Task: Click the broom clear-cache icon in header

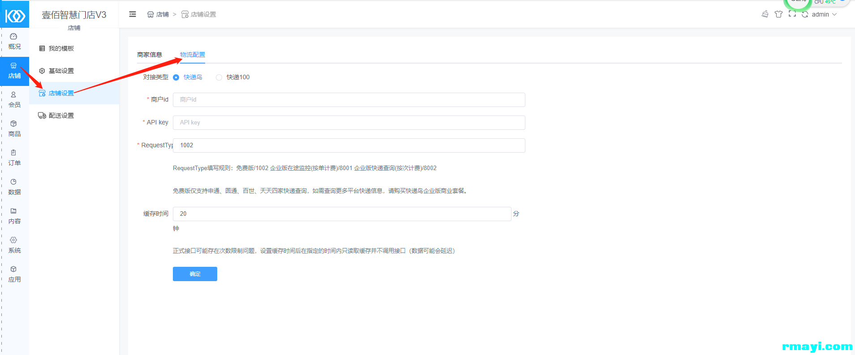Action: [x=765, y=14]
